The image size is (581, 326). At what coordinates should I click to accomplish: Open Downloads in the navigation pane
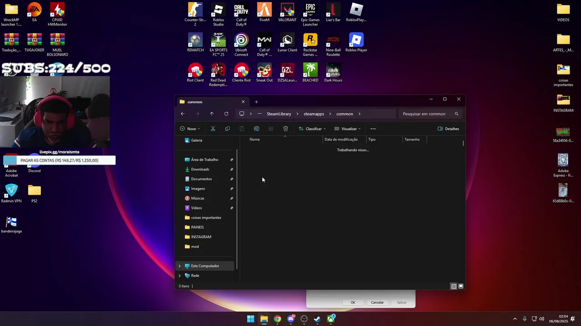200,169
